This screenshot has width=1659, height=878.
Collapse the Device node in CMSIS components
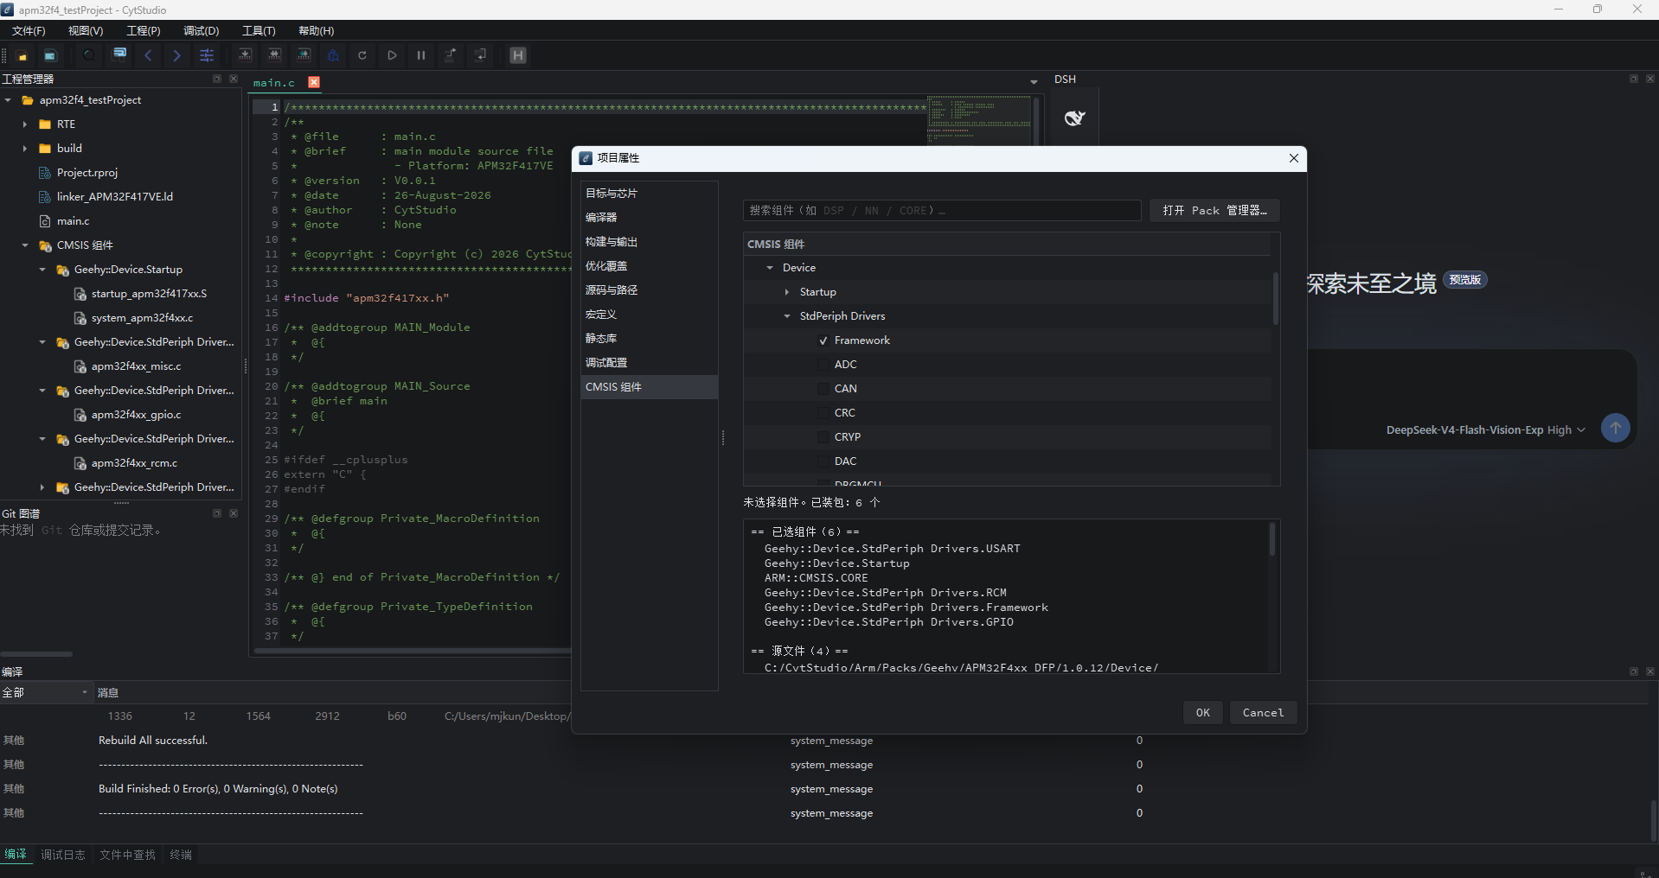(x=770, y=268)
